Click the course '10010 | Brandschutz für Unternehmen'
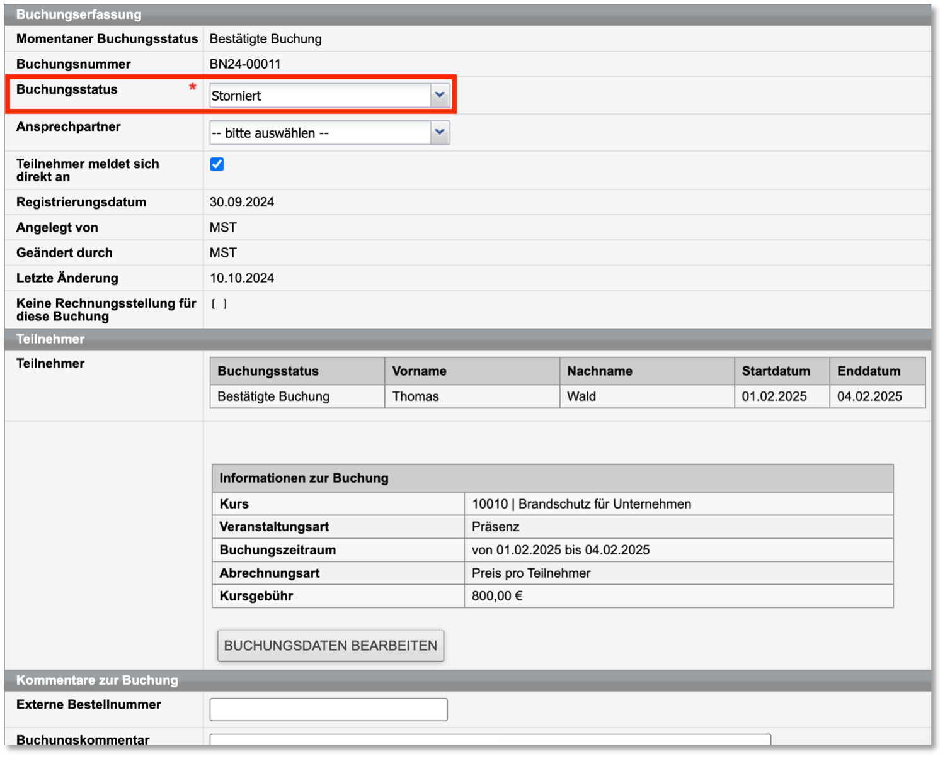Viewport: 945px width, 759px height. coord(581,504)
